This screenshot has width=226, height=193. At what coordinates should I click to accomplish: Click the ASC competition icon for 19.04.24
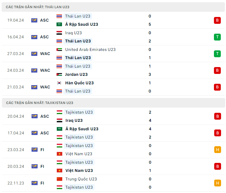[x=34, y=20]
